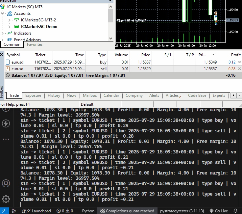Close the eurusd buy position
This screenshot has height=214, width=242.
click(x=239, y=62)
